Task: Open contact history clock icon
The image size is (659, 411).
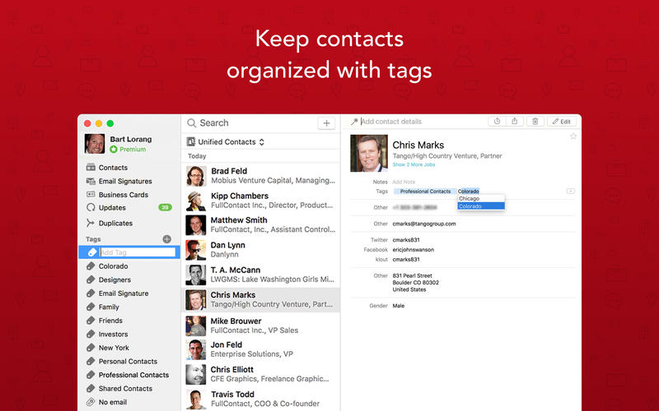Action: [x=496, y=122]
